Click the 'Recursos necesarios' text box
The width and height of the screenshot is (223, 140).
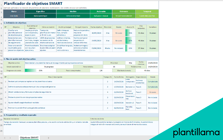pyautogui.click(x=47, y=128)
